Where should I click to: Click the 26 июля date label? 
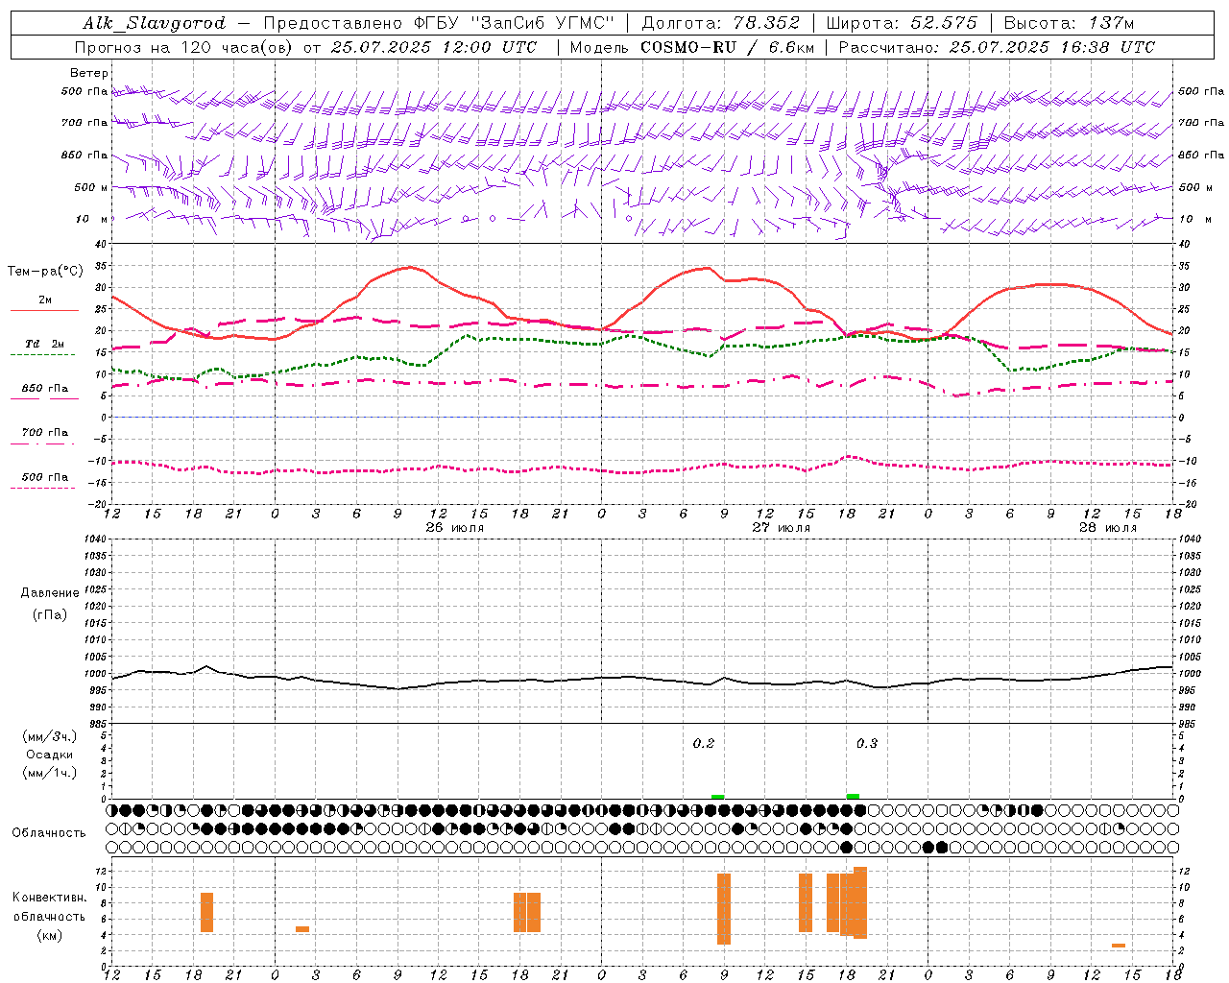(455, 528)
